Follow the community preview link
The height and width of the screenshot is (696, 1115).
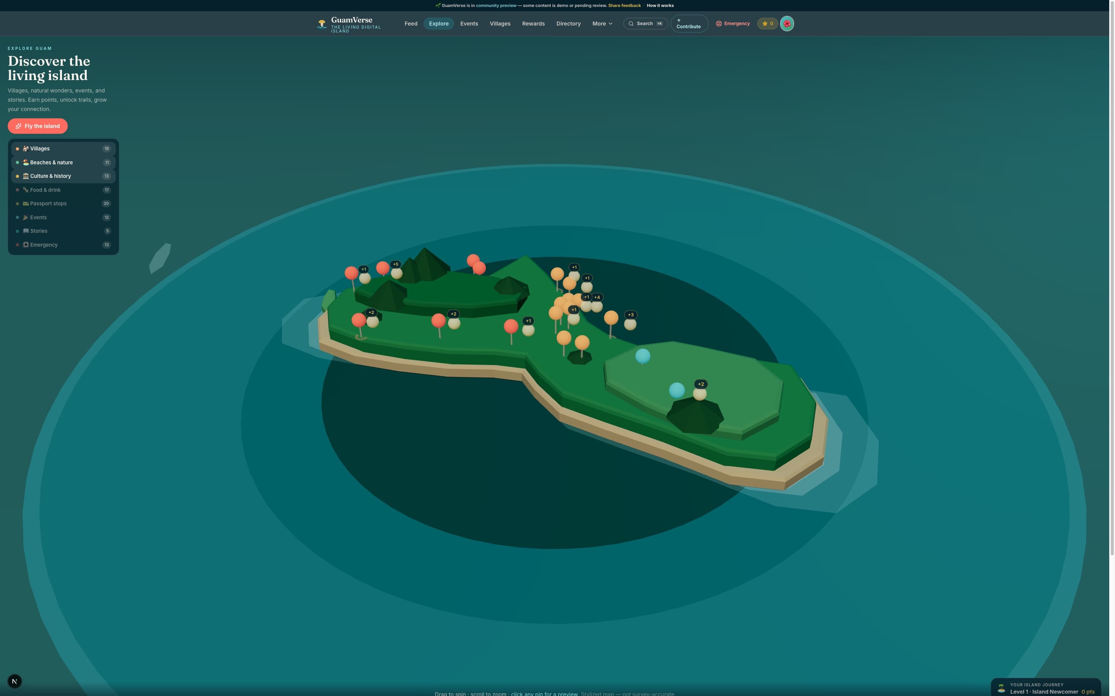coord(496,5)
